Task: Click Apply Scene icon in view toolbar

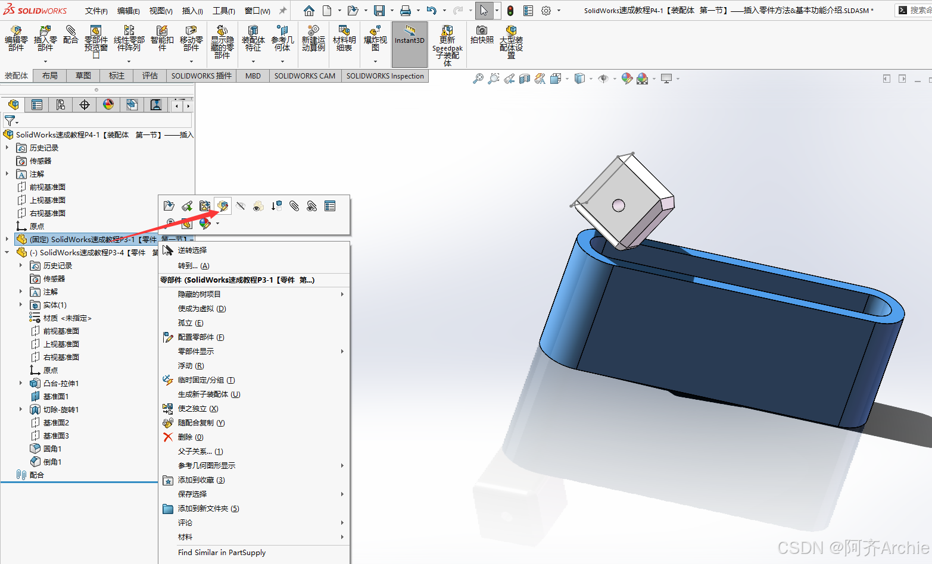Action: tap(642, 79)
